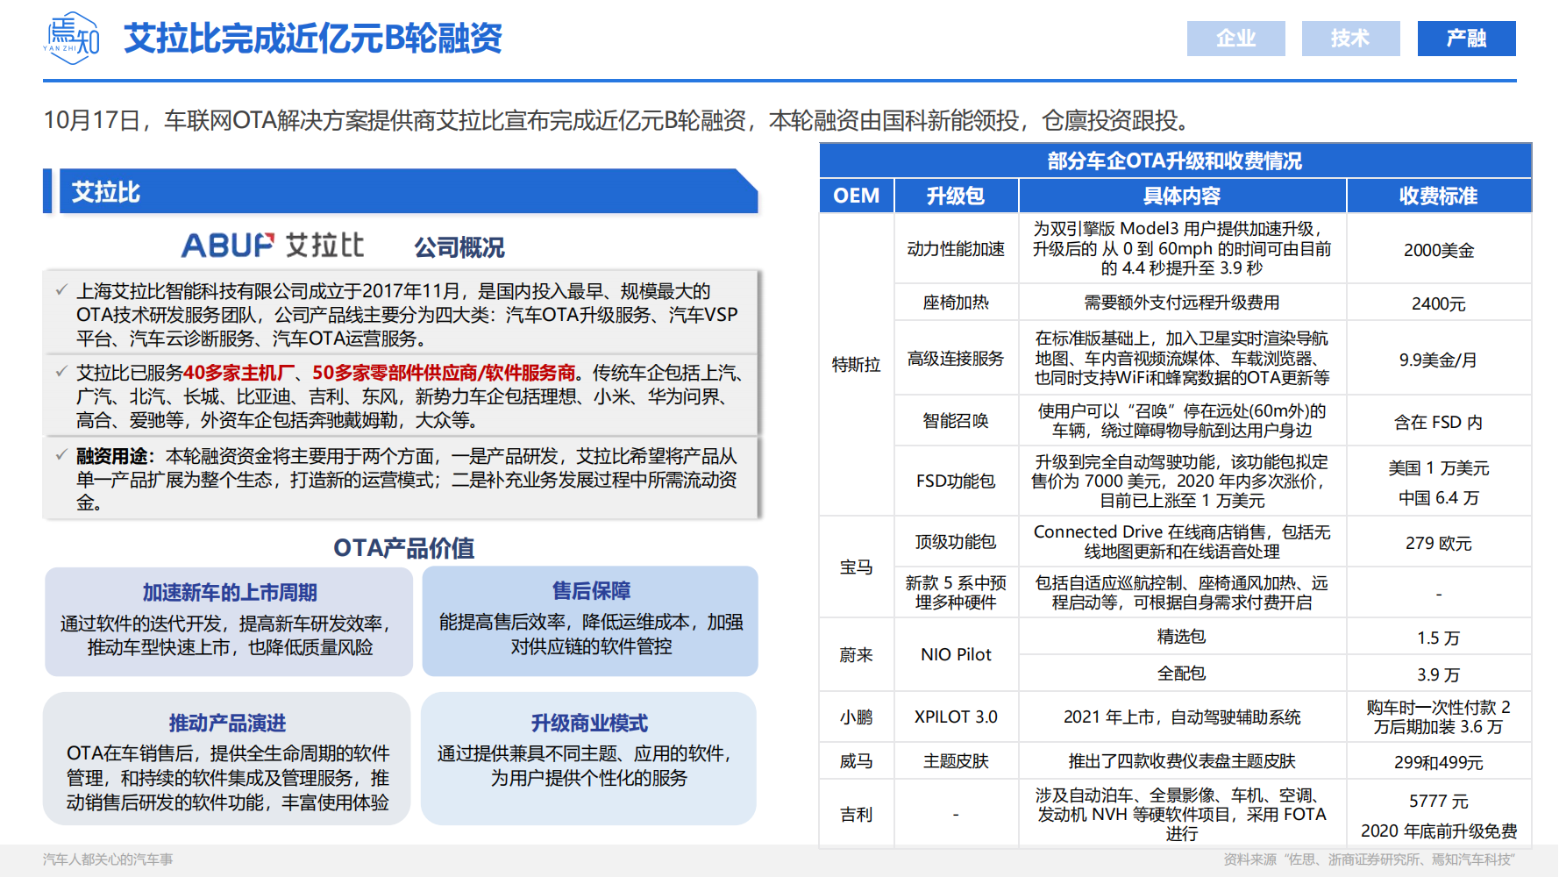Select the 新款 5 系中预埋多种硬件 cell

pos(956,593)
